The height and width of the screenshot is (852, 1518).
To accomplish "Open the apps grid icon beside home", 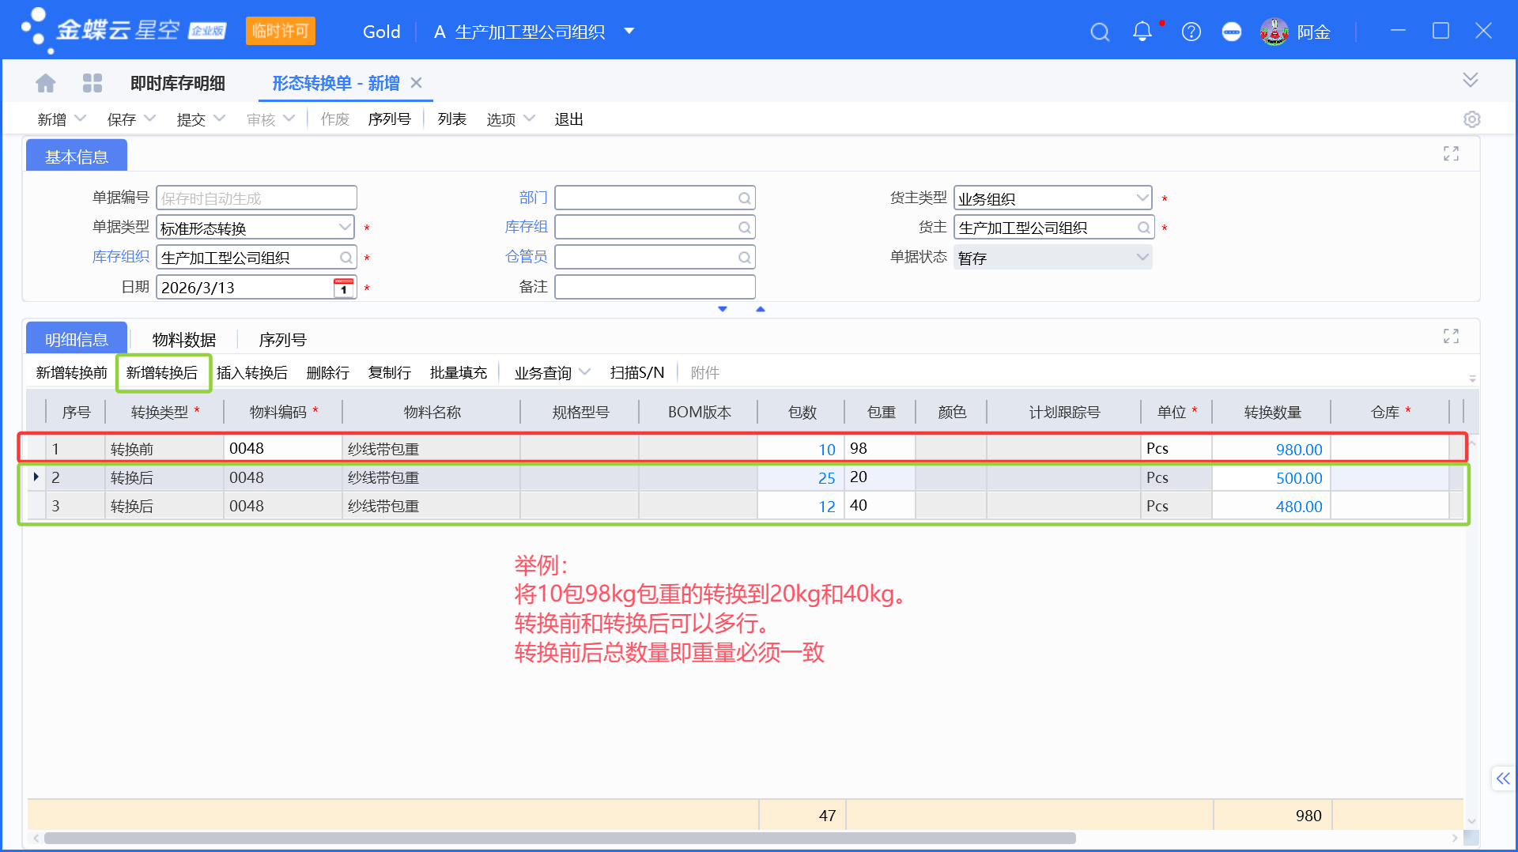I will (93, 82).
